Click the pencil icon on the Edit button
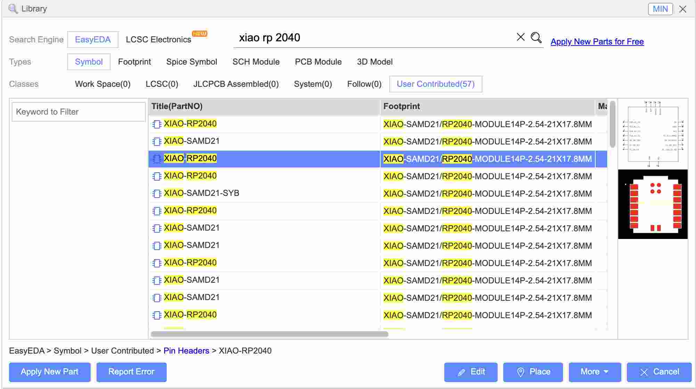 coord(461,372)
